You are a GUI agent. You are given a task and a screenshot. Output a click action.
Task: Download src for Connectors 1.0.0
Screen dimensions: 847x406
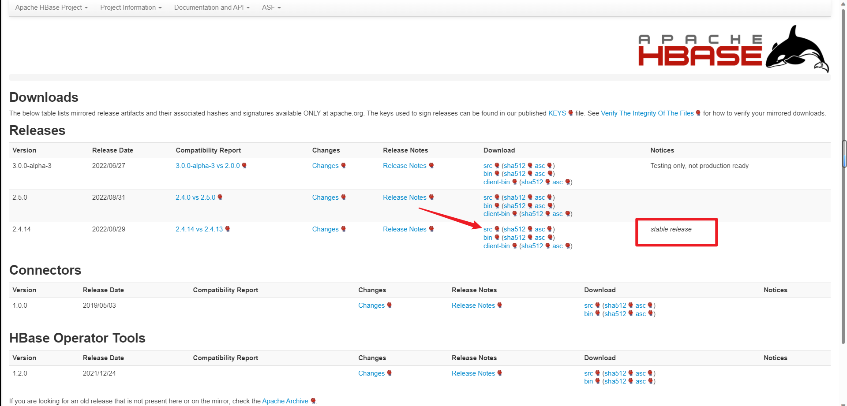coord(588,305)
